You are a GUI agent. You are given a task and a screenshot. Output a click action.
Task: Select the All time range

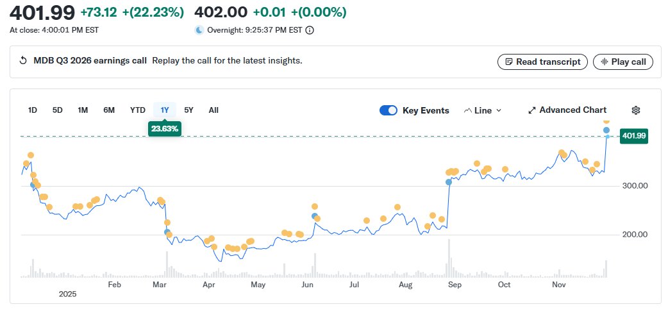pyautogui.click(x=213, y=110)
